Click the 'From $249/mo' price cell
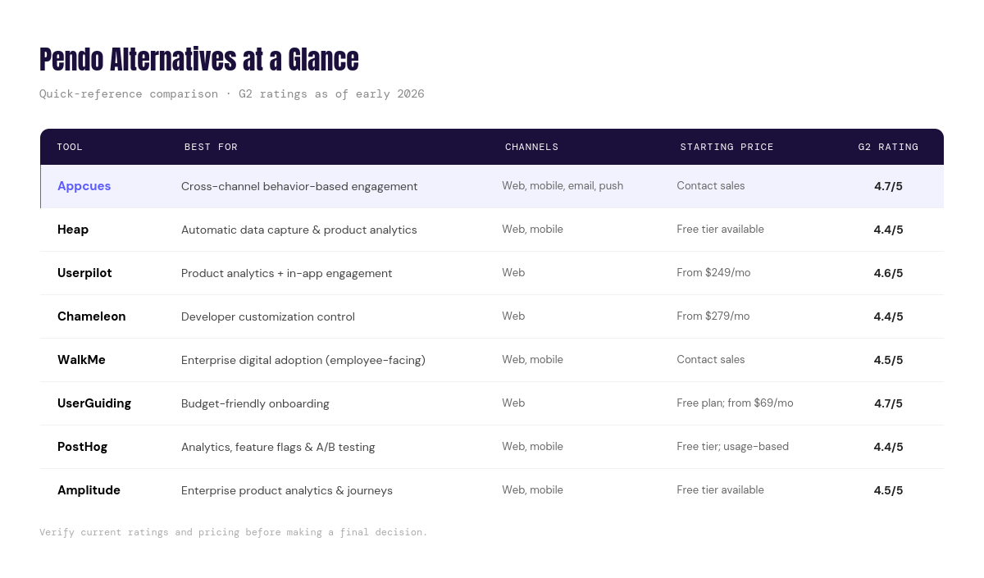Viewport: 984px width, 578px height. [x=713, y=273]
